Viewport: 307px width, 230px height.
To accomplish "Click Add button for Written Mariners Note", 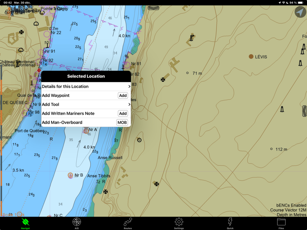I will (x=123, y=114).
